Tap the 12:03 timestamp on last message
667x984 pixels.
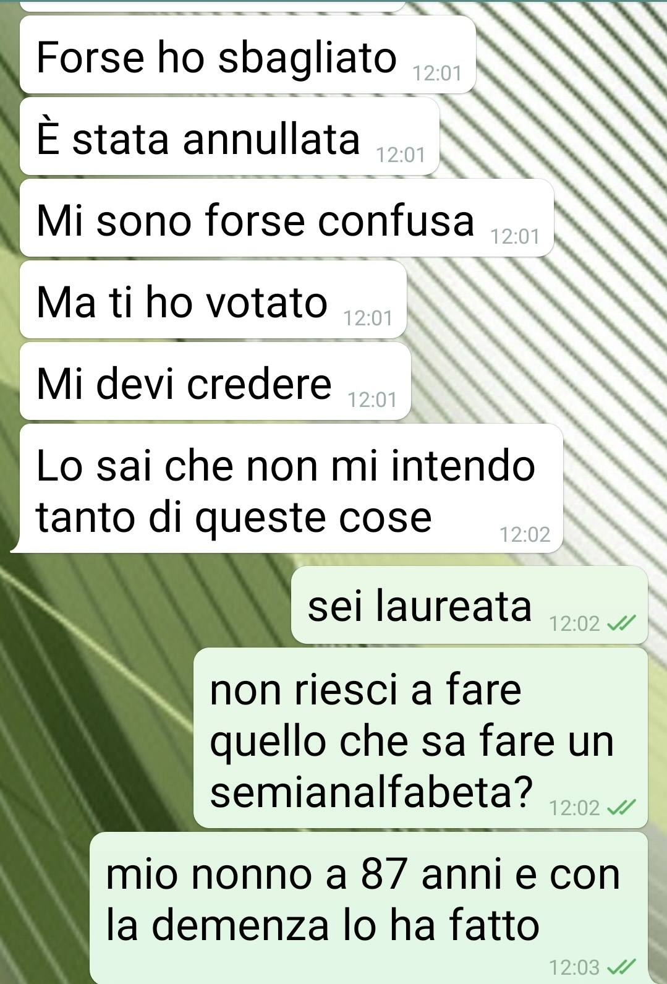click(574, 967)
